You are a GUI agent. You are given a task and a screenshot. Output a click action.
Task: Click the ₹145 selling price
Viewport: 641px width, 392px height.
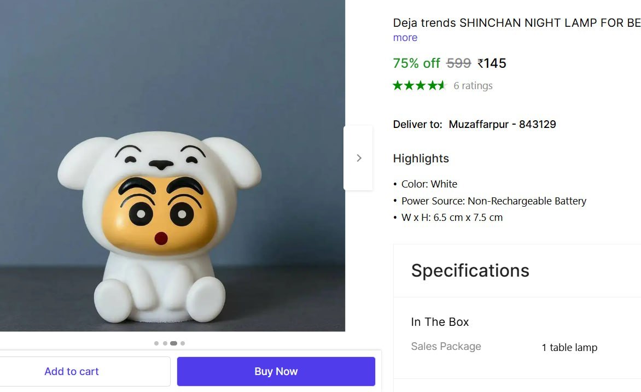492,63
